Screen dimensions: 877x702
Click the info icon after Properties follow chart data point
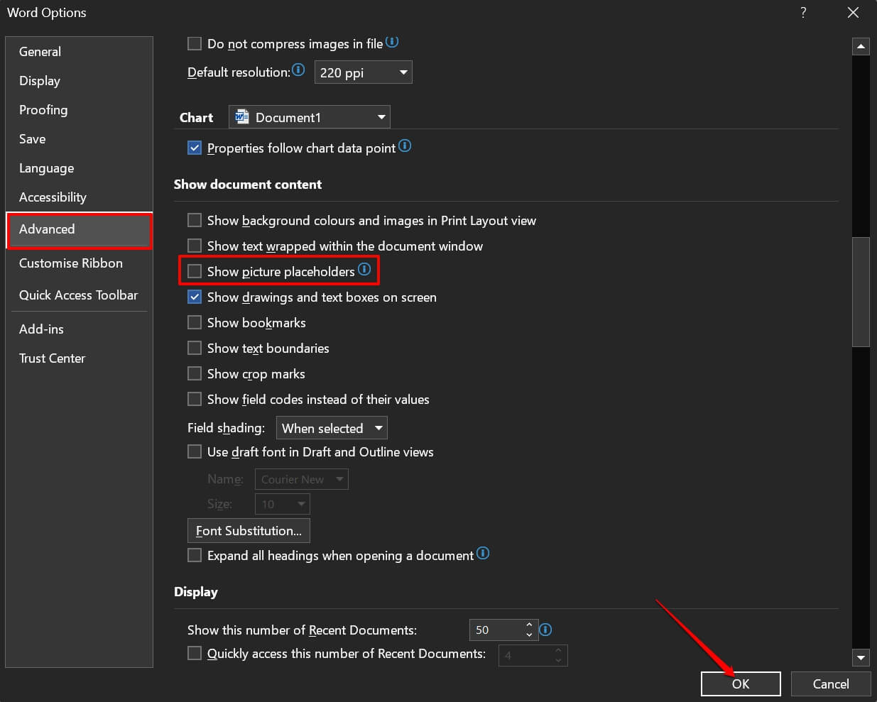[x=405, y=146]
